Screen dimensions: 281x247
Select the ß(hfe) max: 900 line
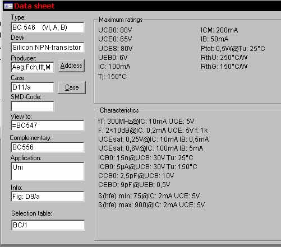[151, 205]
